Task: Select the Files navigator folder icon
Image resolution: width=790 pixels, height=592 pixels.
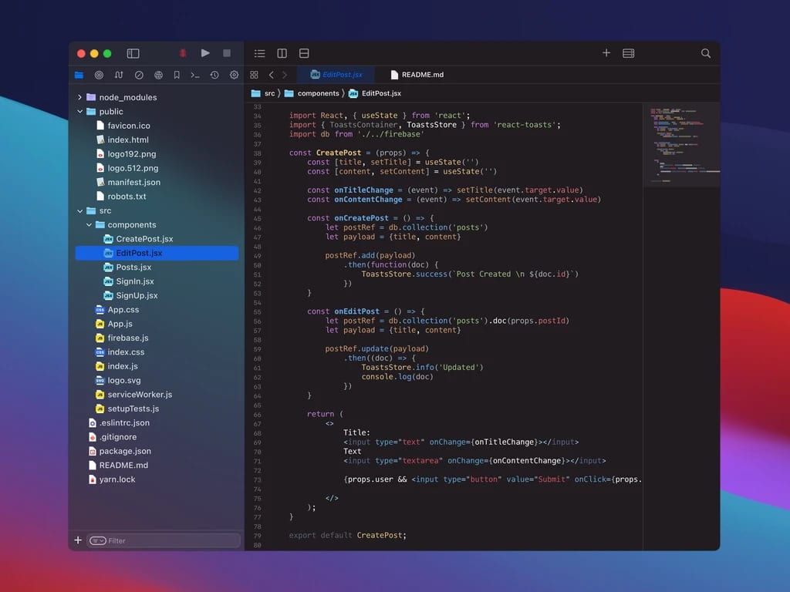Action: [x=79, y=75]
